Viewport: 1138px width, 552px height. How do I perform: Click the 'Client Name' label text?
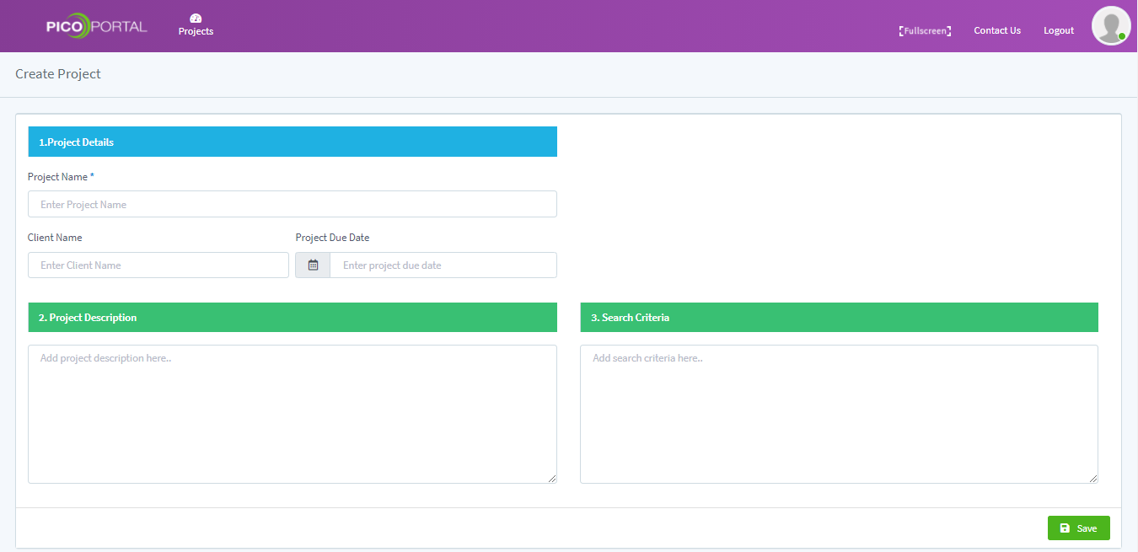point(55,238)
